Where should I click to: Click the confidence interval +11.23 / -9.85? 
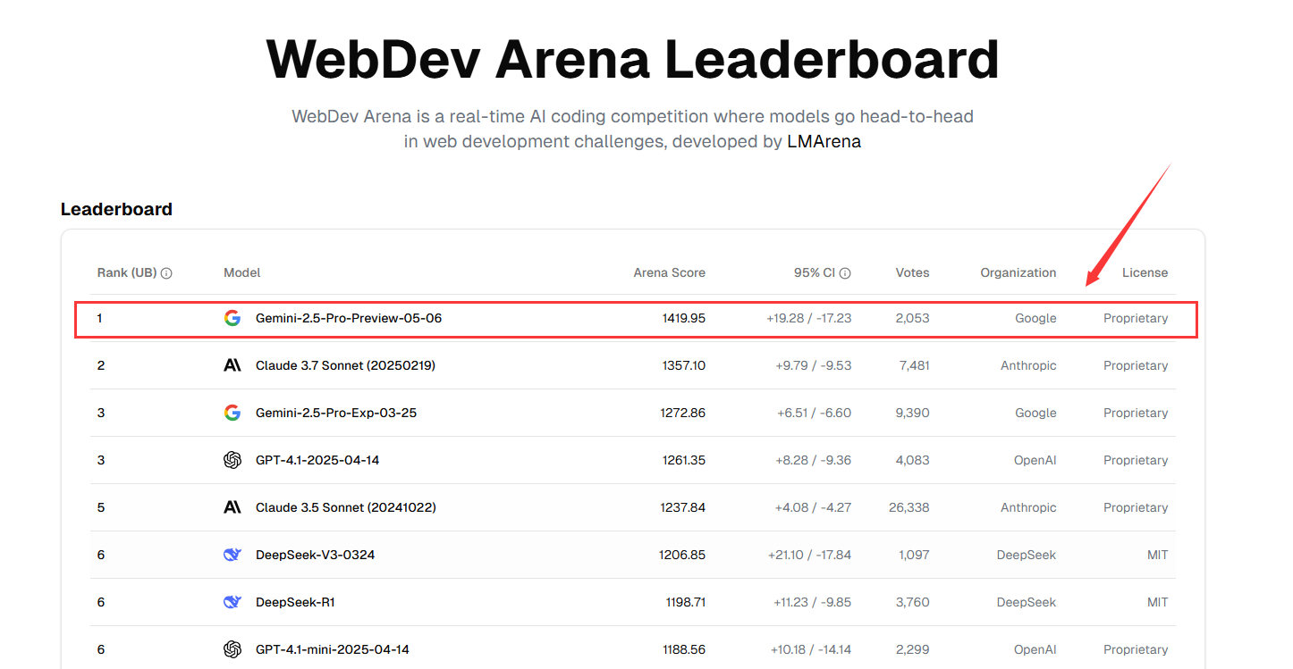point(813,602)
